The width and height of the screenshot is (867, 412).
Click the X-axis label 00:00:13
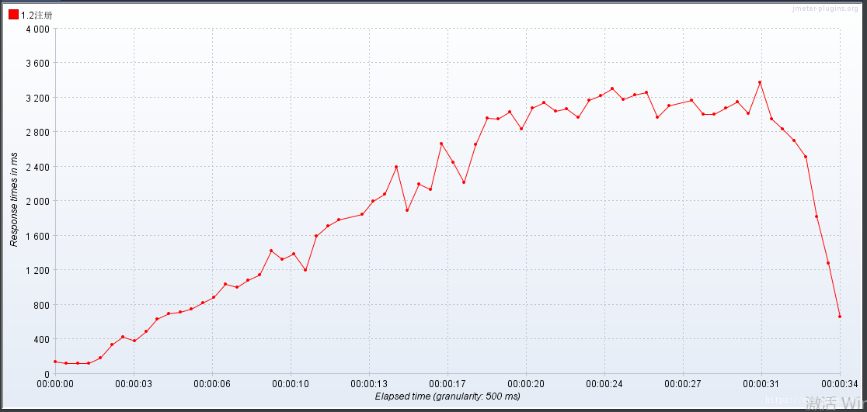(369, 384)
